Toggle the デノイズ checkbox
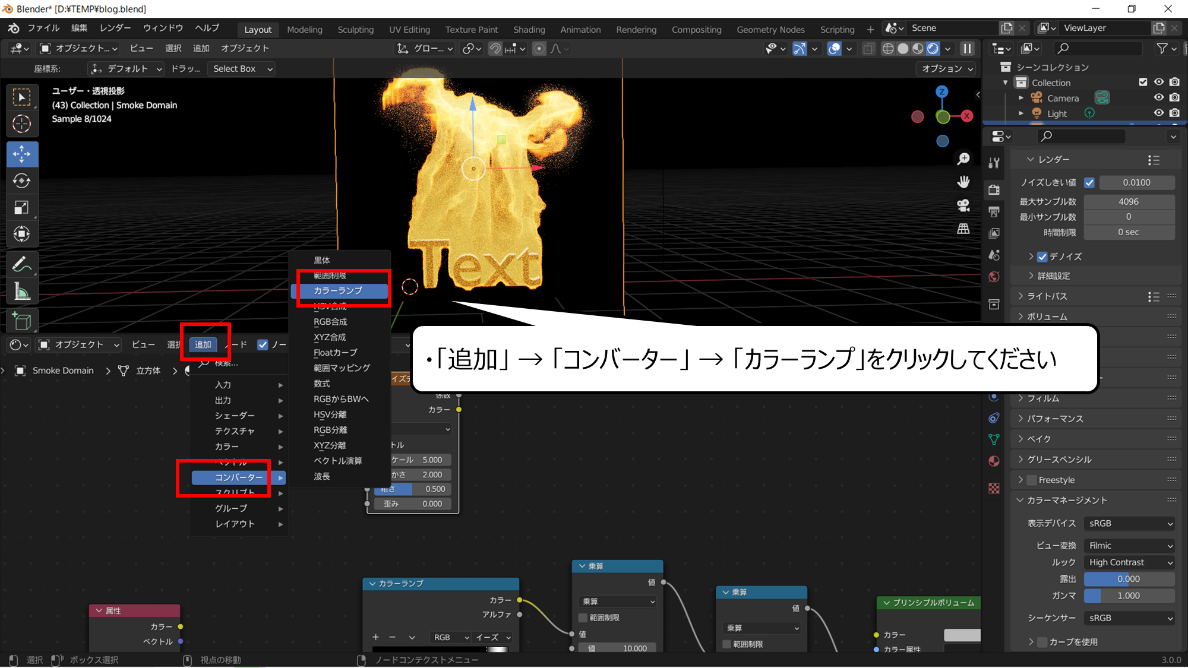Screen dimensions: 1188x668 [x=1042, y=257]
